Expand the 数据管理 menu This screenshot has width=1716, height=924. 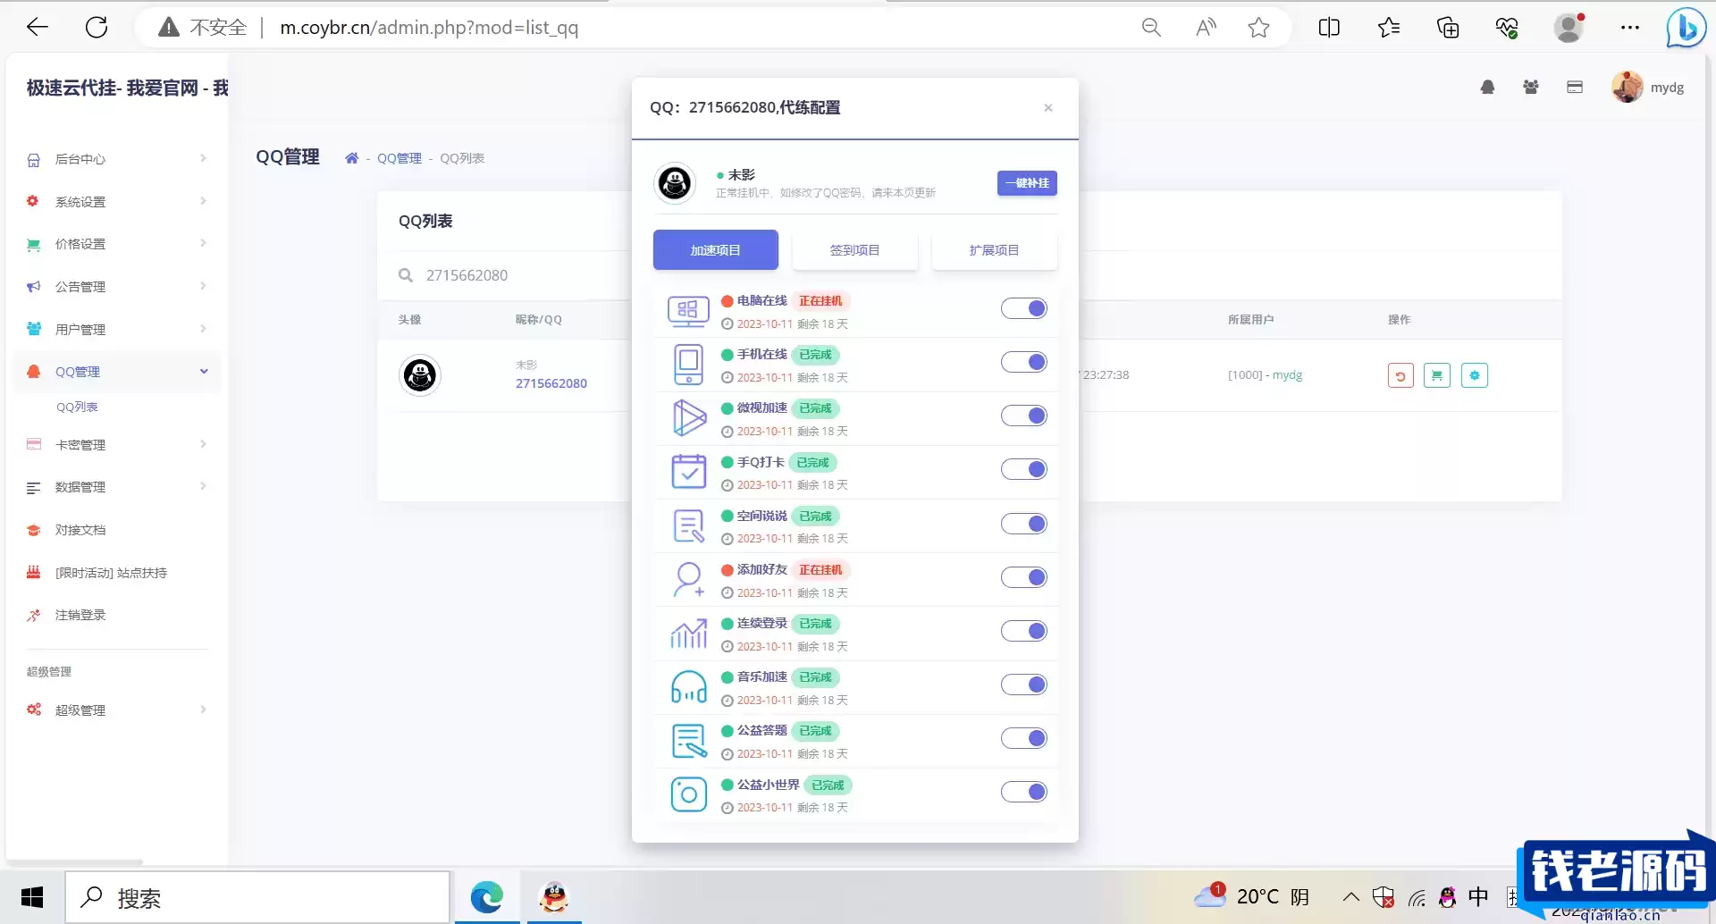click(117, 487)
